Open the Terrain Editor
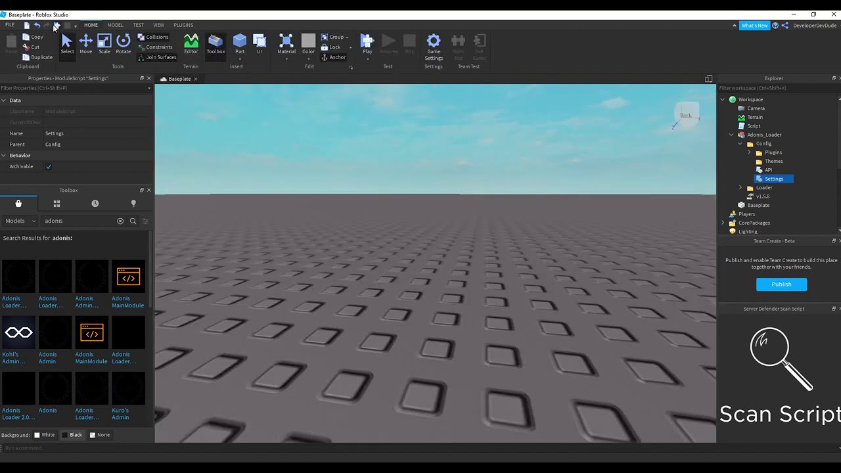The image size is (841, 473). (x=191, y=44)
